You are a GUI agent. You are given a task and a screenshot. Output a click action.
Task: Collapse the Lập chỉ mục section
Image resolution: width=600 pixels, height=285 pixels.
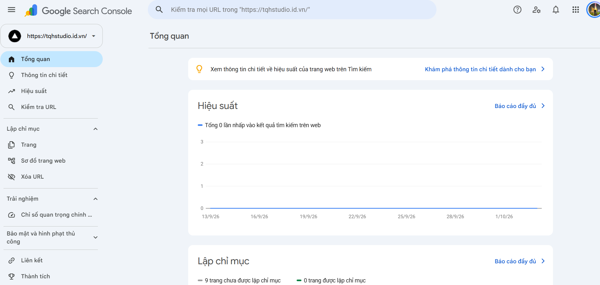[95, 129]
